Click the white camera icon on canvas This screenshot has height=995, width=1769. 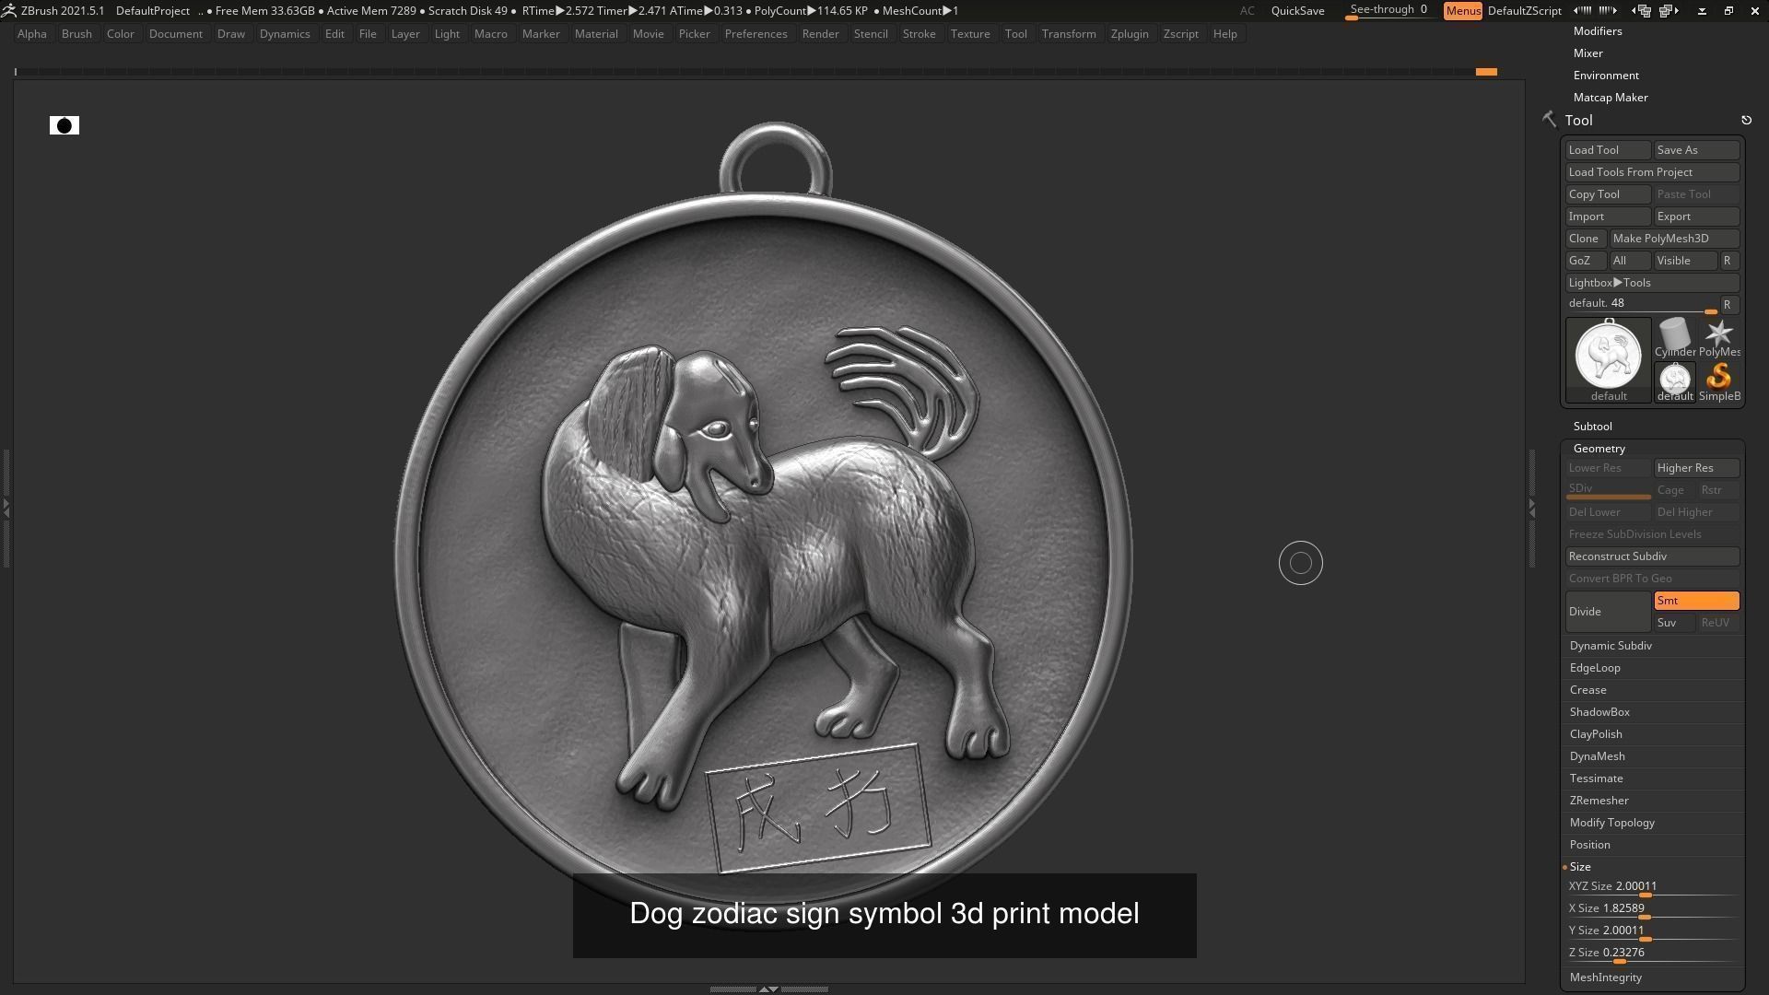pos(64,125)
